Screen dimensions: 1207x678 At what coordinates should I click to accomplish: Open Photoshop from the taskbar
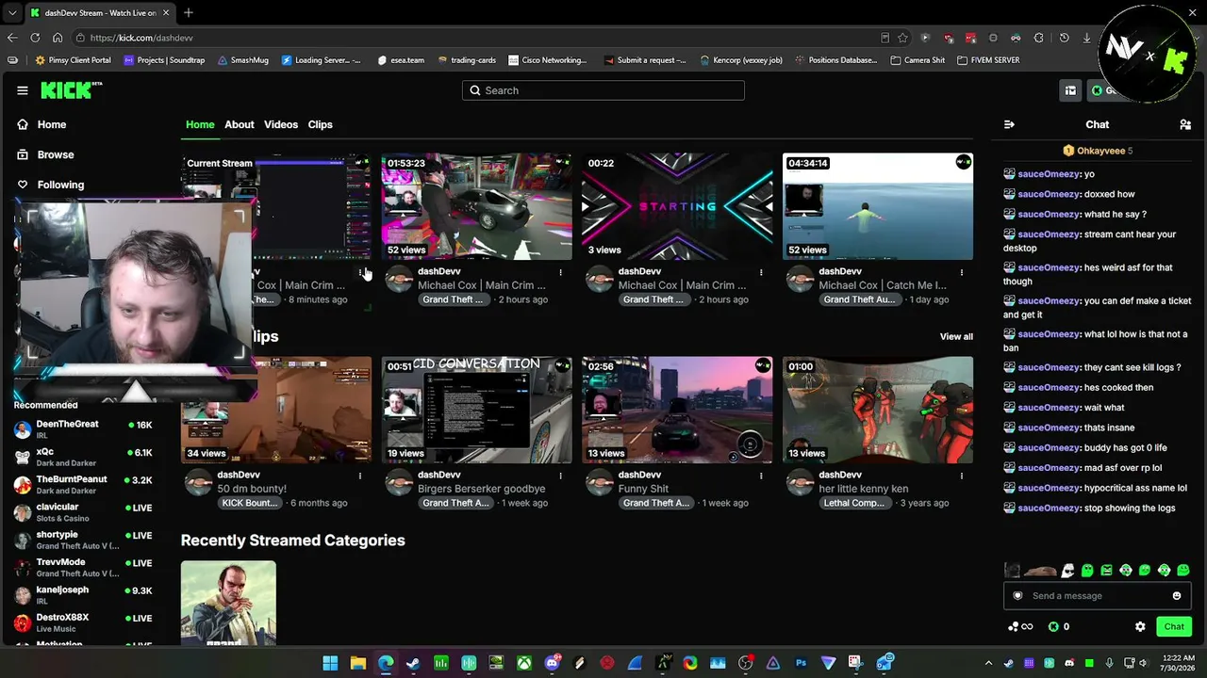click(x=801, y=663)
